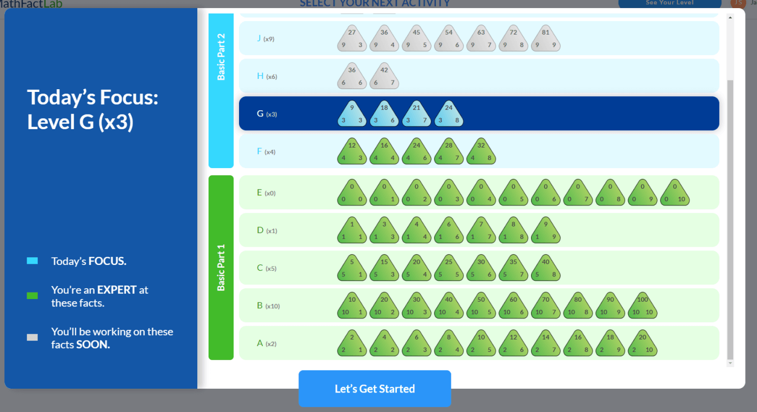The image size is (757, 412).
Task: Click the 3×3=9 fact triangle in Level G
Action: (x=352, y=114)
